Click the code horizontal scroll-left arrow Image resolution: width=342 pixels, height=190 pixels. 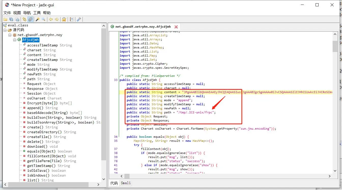pos(122,176)
